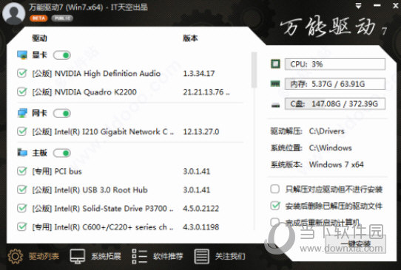The width and height of the screenshot is (401, 270).
Task: Click system version Windows 7 x64 text
Action: (337, 165)
